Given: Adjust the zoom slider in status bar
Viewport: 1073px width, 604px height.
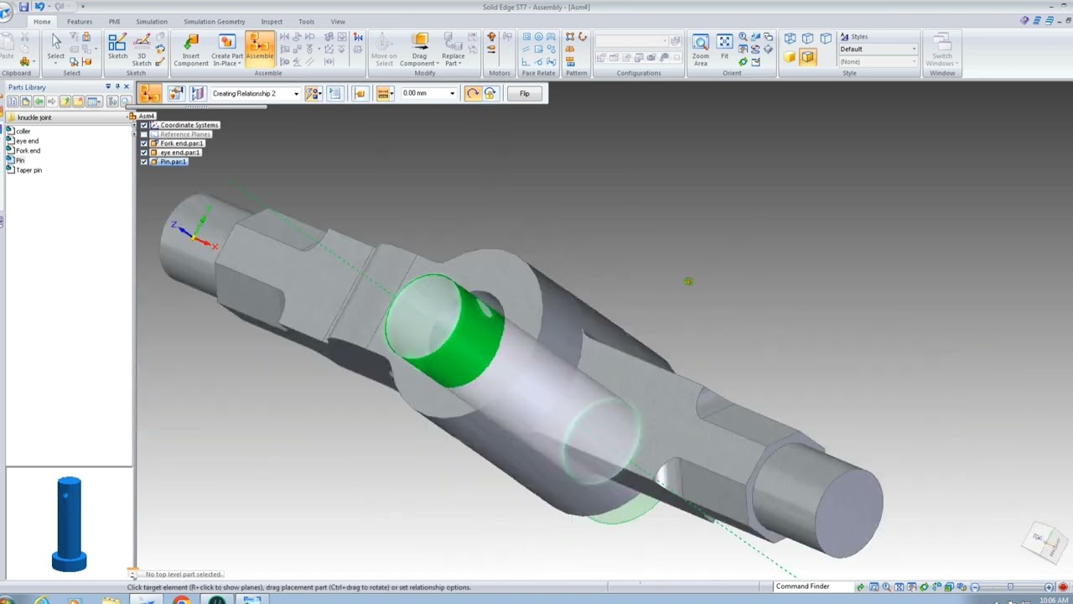Looking at the screenshot, I should click(1010, 587).
